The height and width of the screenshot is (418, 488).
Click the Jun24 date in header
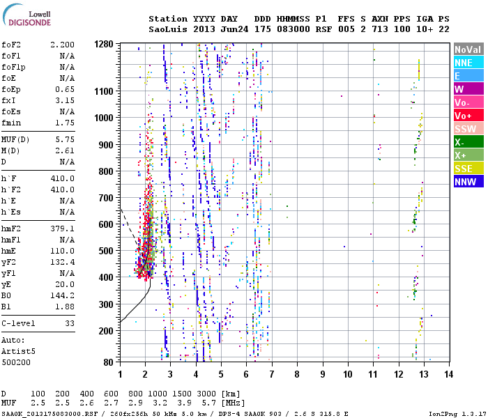point(234,29)
